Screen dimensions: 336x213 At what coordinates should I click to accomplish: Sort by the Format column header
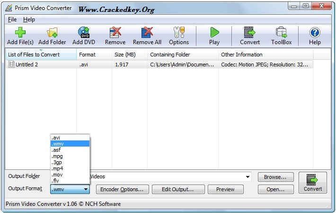coord(94,55)
